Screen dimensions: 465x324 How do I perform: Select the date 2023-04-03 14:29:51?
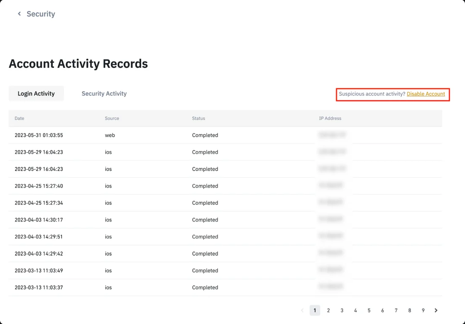(x=39, y=237)
